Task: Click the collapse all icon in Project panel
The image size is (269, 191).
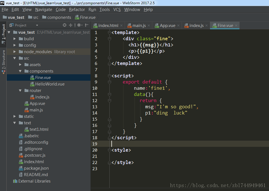Action: click(x=70, y=25)
